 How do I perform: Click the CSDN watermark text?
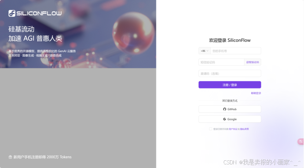coord(230,162)
